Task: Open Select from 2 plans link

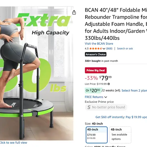Action: (134, 91)
